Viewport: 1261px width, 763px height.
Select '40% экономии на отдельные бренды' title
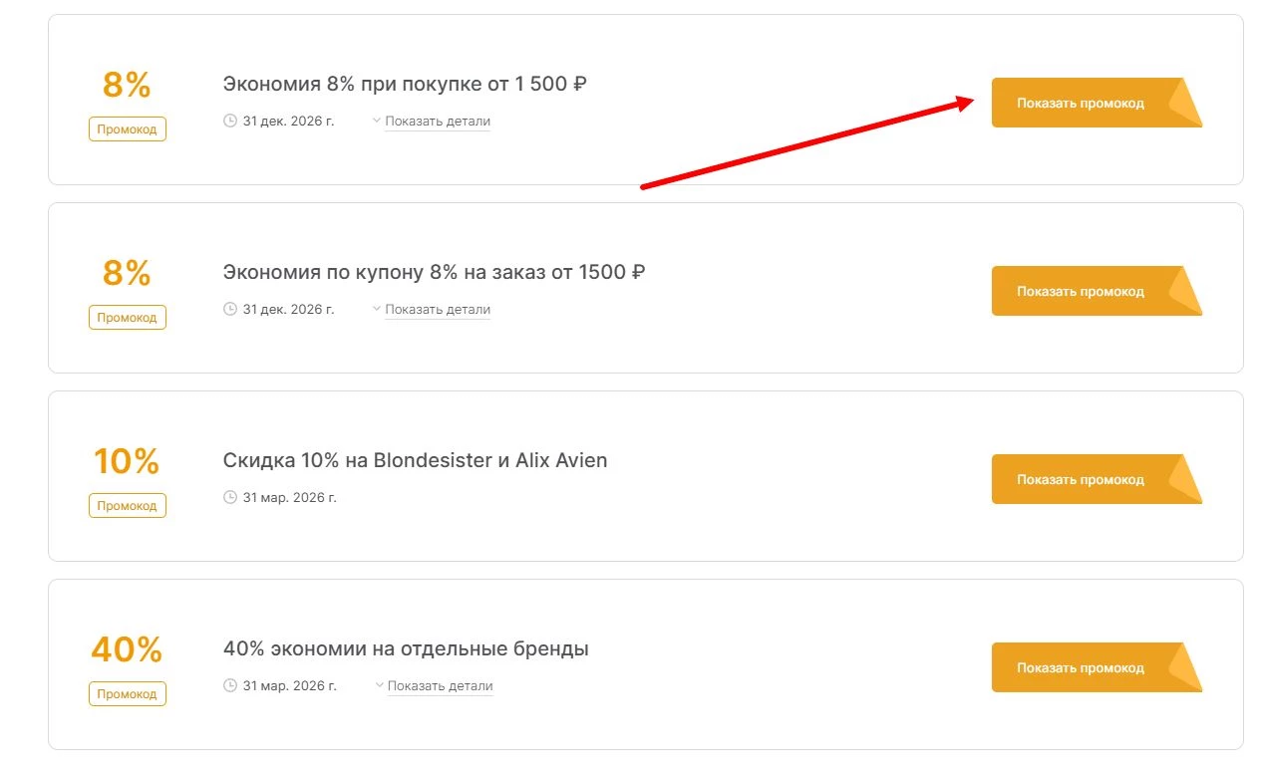tap(406, 648)
